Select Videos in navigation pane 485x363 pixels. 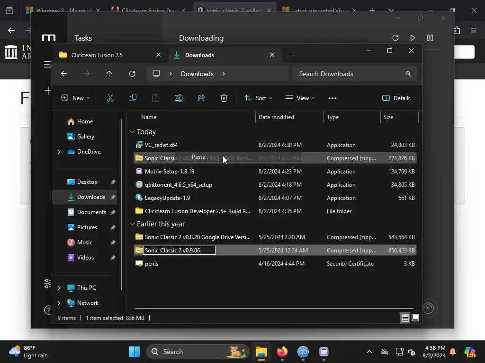[x=85, y=258]
